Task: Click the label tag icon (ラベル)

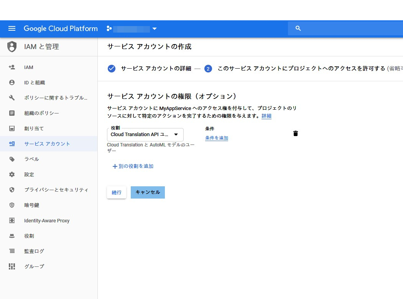Action: coord(12,159)
